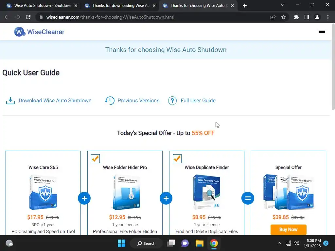Click Chrome icon on taskbar
This screenshot has width=335, height=251.
(x=214, y=243)
